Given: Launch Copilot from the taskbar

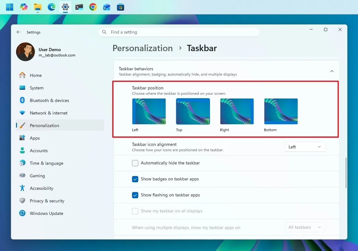Looking at the screenshot, I should 24,7.
